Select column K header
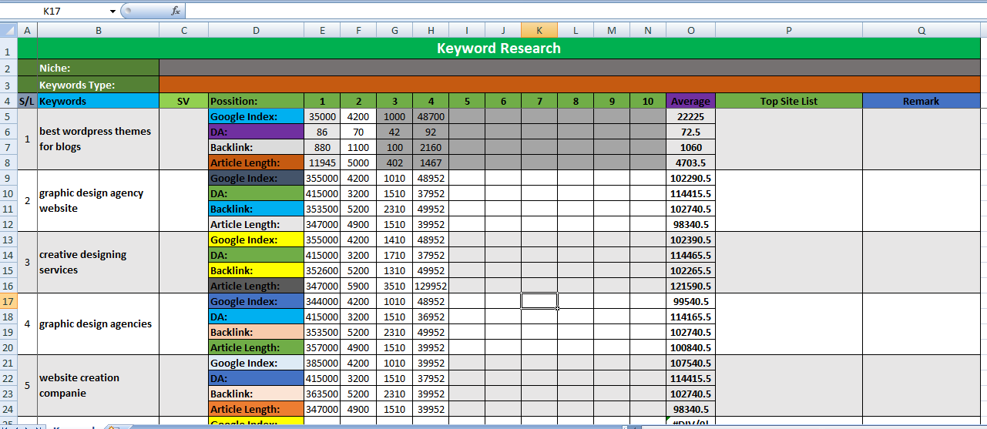987x429 pixels. coord(539,30)
